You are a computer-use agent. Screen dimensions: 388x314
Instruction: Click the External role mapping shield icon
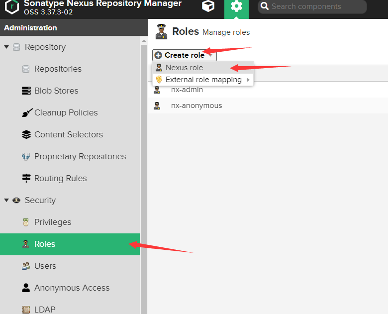tap(159, 80)
